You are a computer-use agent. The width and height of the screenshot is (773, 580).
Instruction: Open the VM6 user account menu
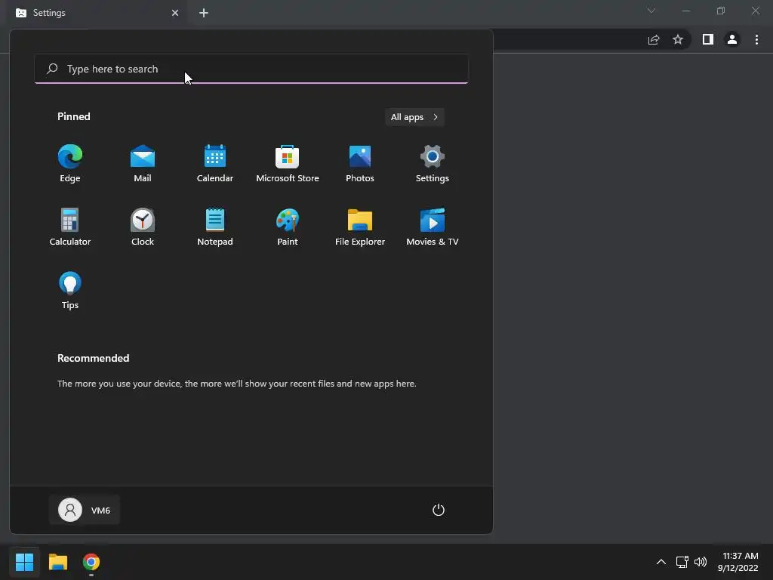[85, 510]
